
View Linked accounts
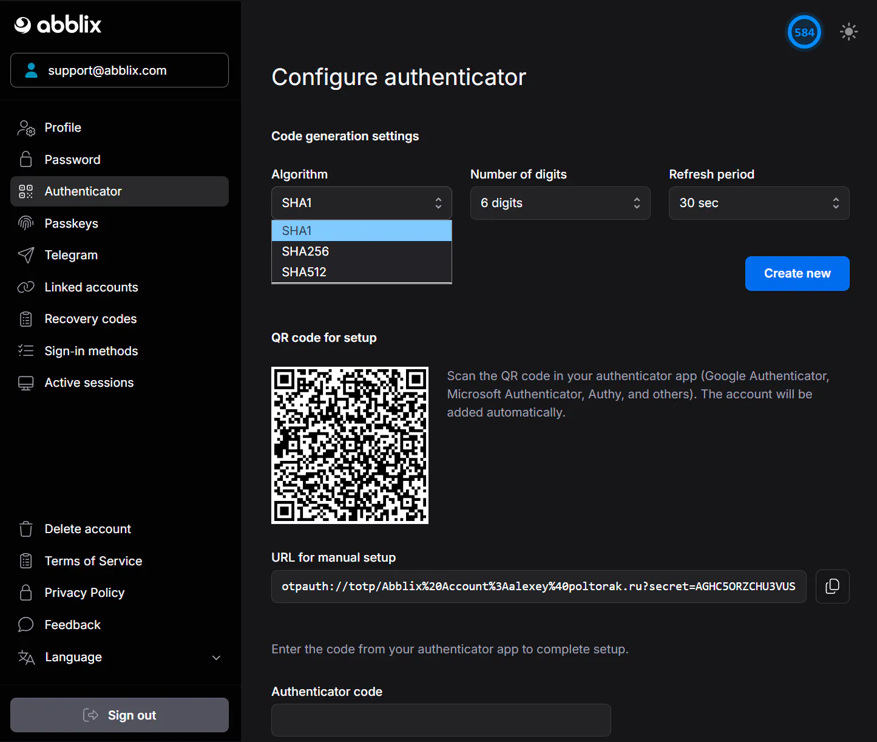pos(120,287)
